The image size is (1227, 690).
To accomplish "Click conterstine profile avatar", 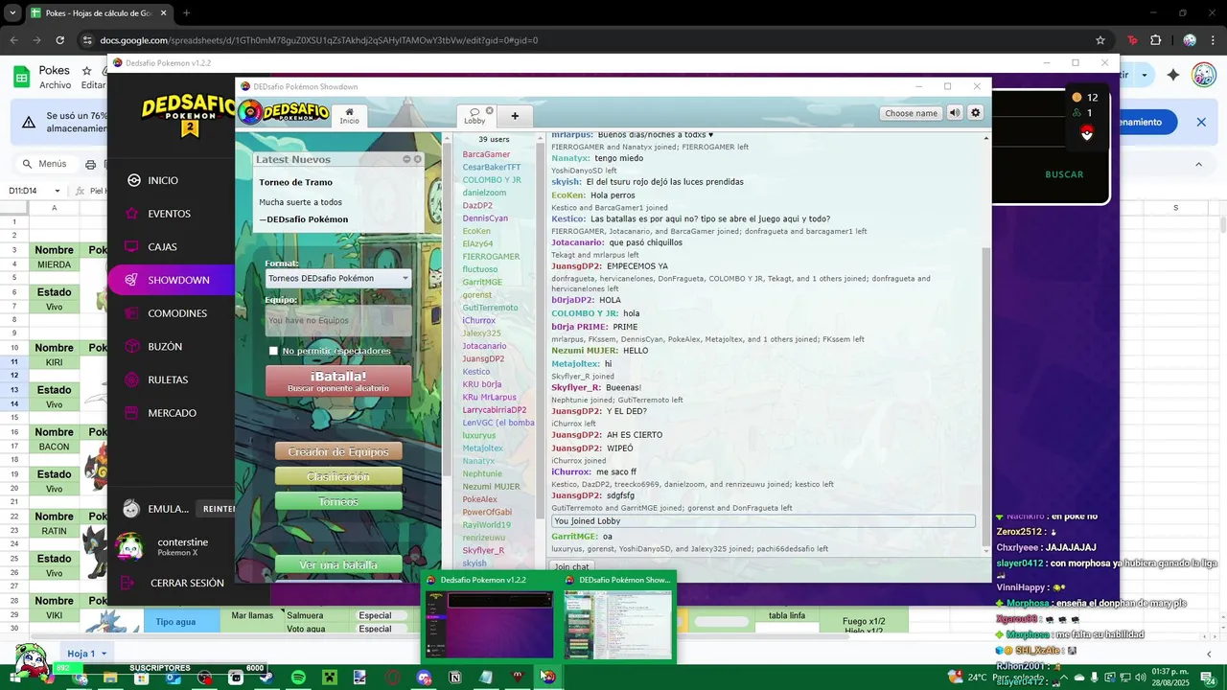I will [129, 547].
